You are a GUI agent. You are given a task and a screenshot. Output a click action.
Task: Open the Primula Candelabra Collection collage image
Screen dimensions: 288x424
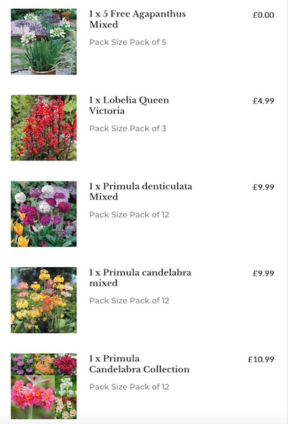[44, 386]
